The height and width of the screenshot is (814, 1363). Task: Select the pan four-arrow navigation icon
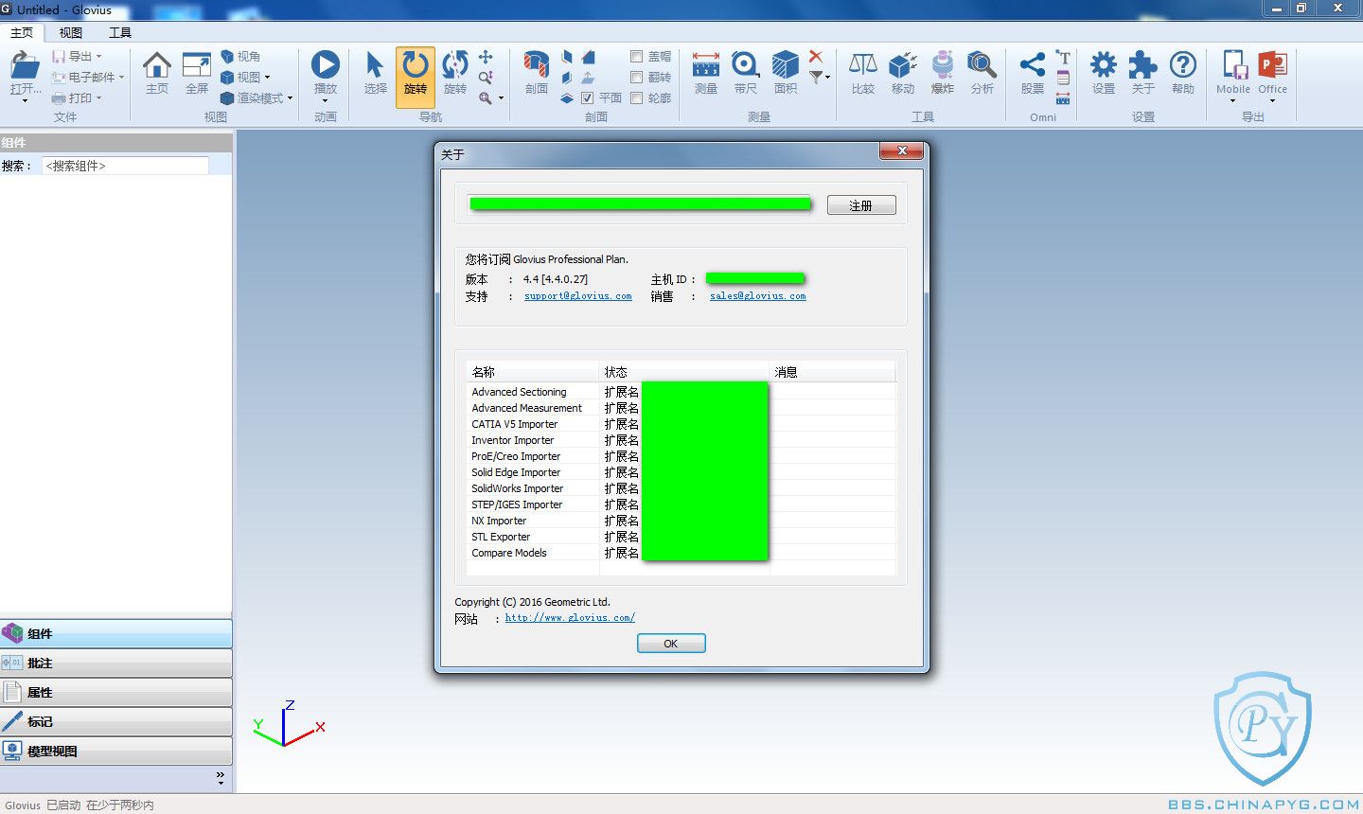pos(486,57)
